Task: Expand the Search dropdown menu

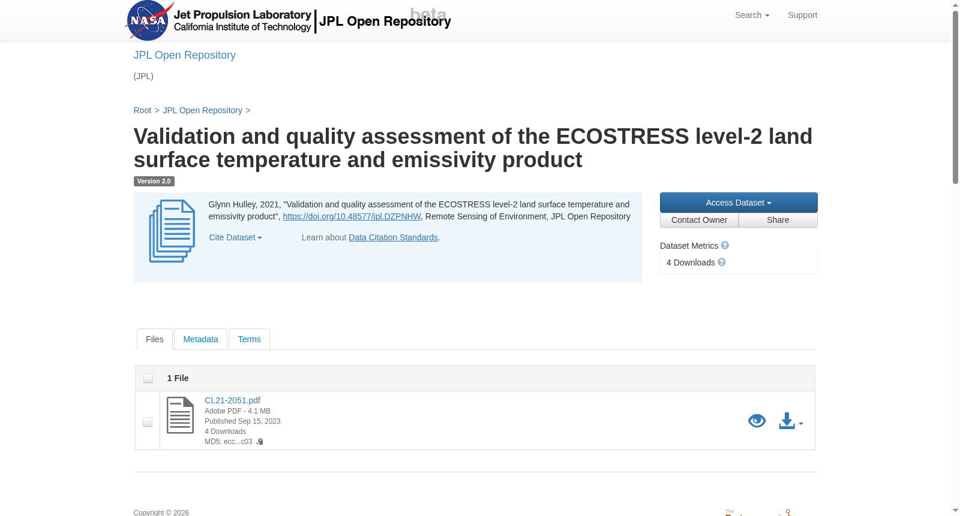Action: pyautogui.click(x=752, y=15)
